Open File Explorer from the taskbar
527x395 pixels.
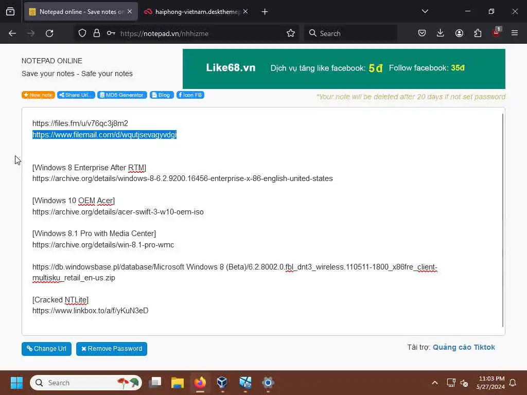pyautogui.click(x=178, y=383)
